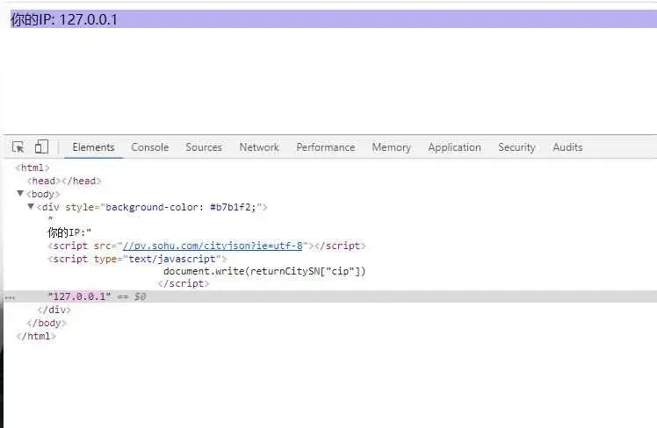Screen dimensions: 657x428
Task: Open the Sources tab
Action: pos(204,147)
